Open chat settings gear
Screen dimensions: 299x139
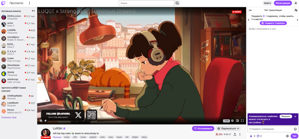(x=287, y=136)
